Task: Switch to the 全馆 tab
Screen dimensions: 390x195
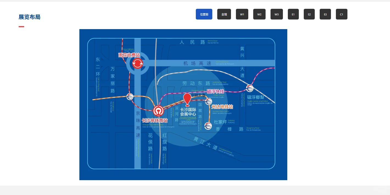Action: pyautogui.click(x=224, y=14)
